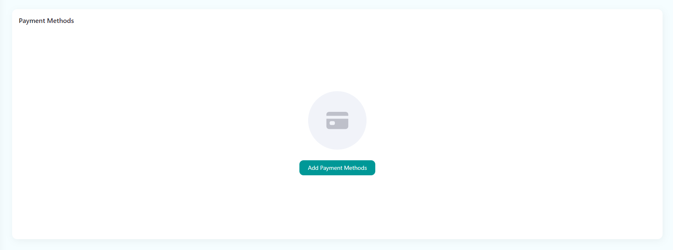Click the dark stripe atop the card icon
The height and width of the screenshot is (250, 673).
(337, 114)
